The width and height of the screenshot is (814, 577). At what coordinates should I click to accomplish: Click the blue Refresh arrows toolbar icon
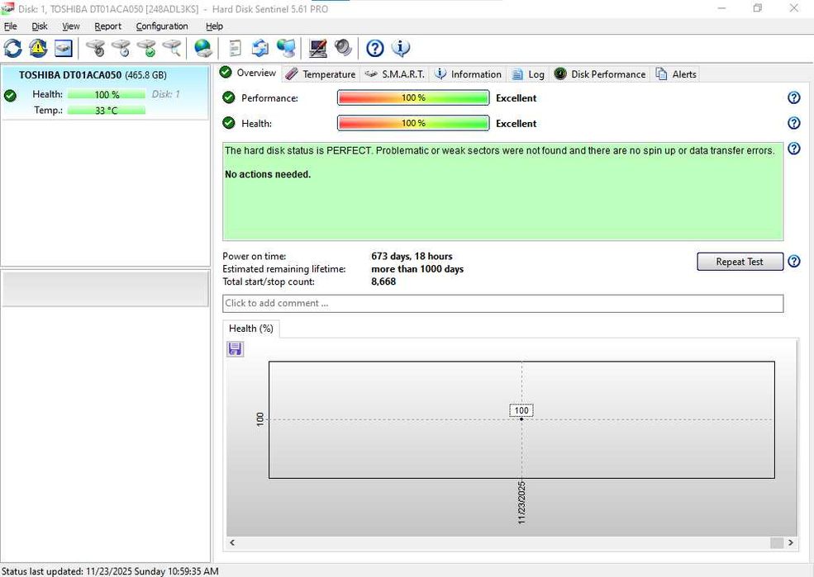tap(12, 48)
